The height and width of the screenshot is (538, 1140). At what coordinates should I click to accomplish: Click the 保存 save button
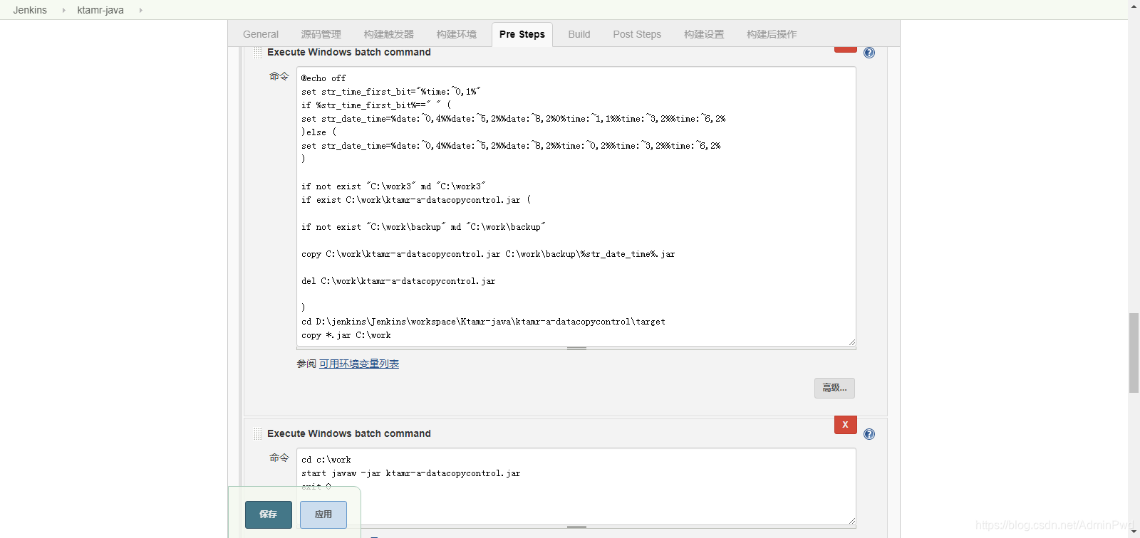[x=269, y=515]
